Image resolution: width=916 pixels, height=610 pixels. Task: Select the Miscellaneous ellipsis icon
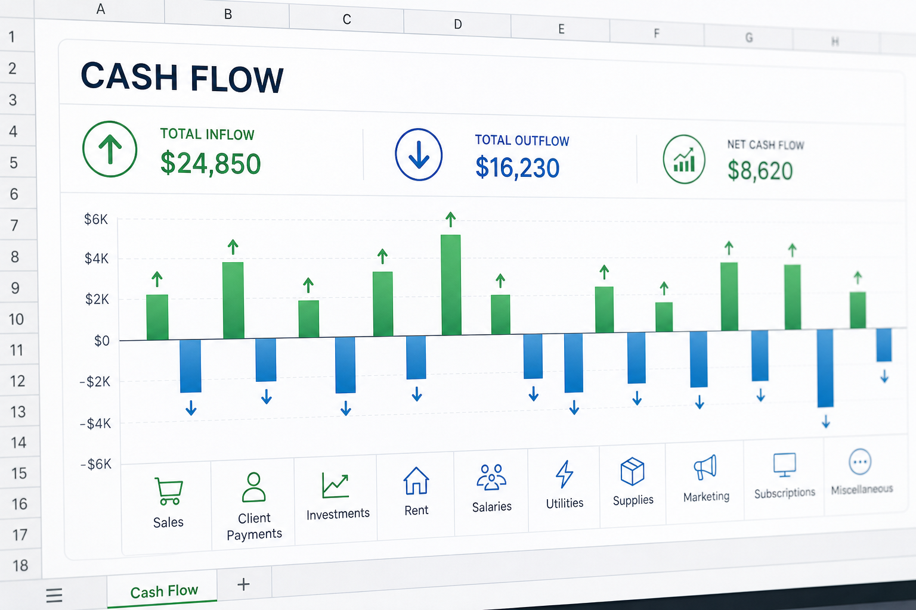860,462
